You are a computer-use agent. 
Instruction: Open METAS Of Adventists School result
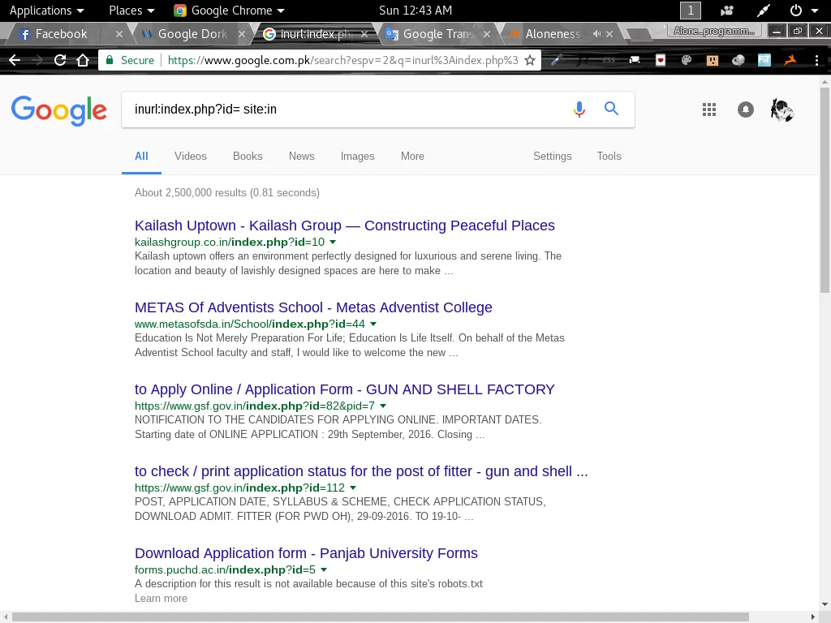point(313,307)
